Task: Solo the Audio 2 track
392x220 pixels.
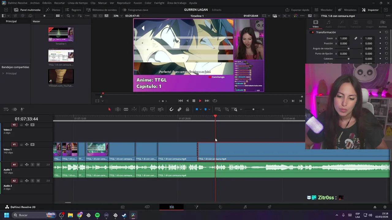Action: click(32, 181)
